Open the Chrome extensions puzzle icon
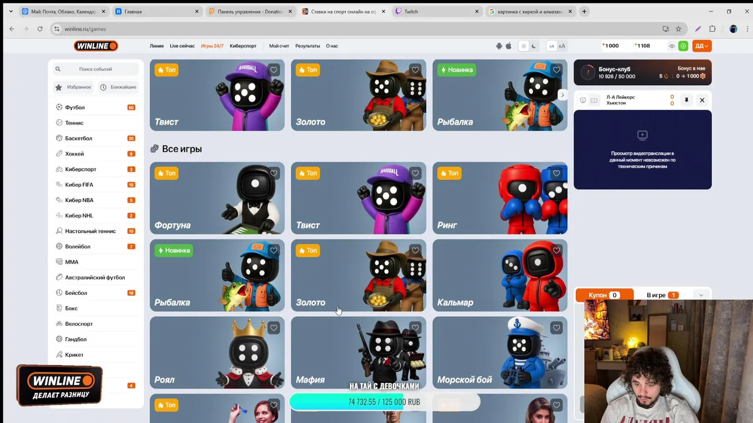The height and width of the screenshot is (423, 753). coord(712,29)
